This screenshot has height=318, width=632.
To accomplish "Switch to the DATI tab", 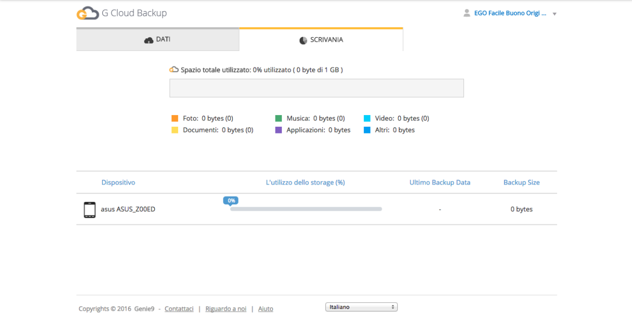I will tap(157, 39).
